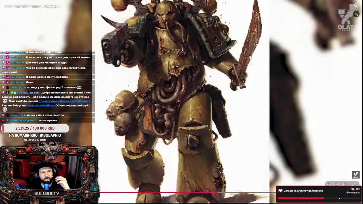Click message 'Мне нравится у охотника дикторский жилет'

[x=58, y=58]
